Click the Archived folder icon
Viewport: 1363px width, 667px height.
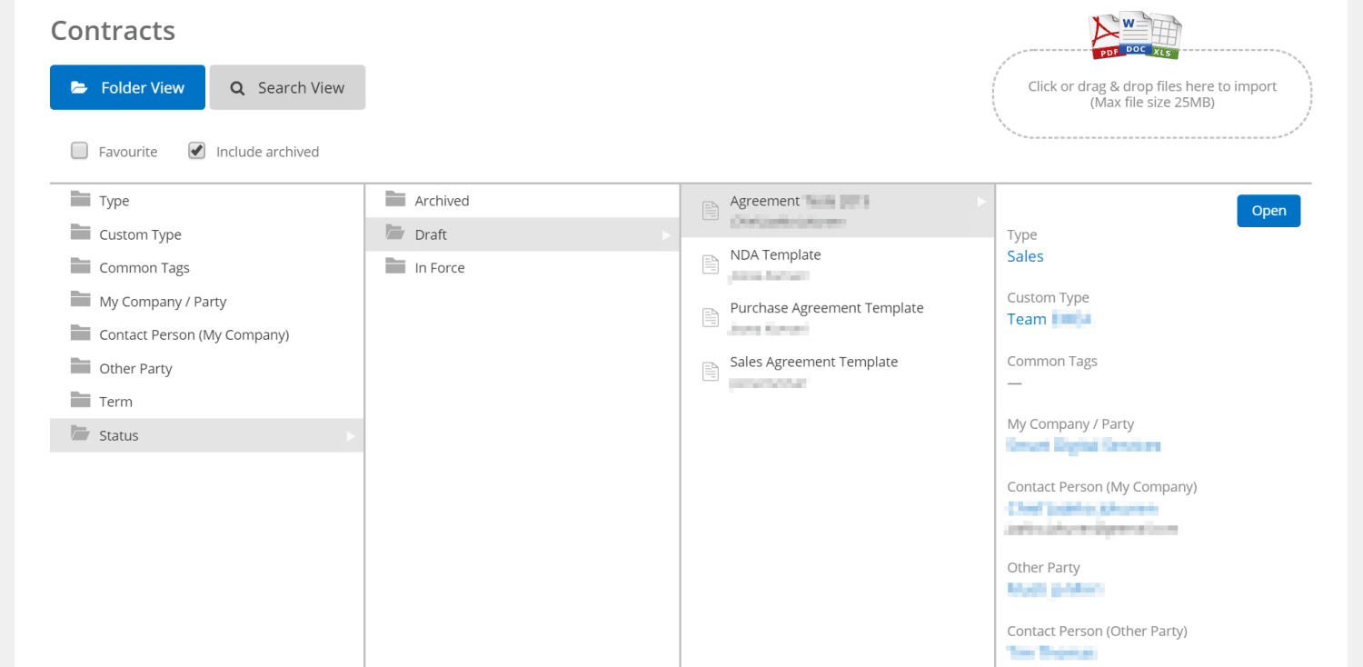click(395, 200)
